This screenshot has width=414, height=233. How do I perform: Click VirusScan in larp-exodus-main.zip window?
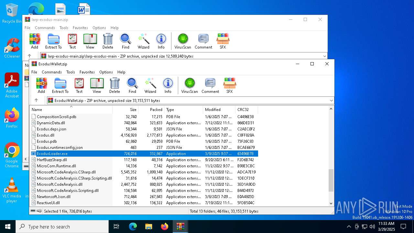point(183,41)
